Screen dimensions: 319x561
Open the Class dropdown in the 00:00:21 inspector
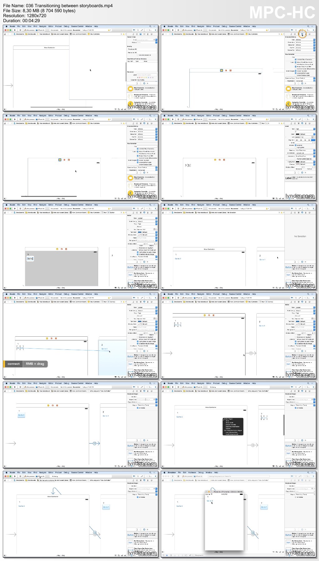[x=156, y=40]
